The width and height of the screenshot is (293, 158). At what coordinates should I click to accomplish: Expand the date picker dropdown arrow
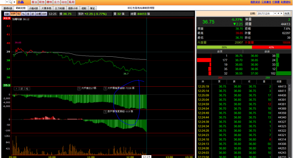[275, 14]
